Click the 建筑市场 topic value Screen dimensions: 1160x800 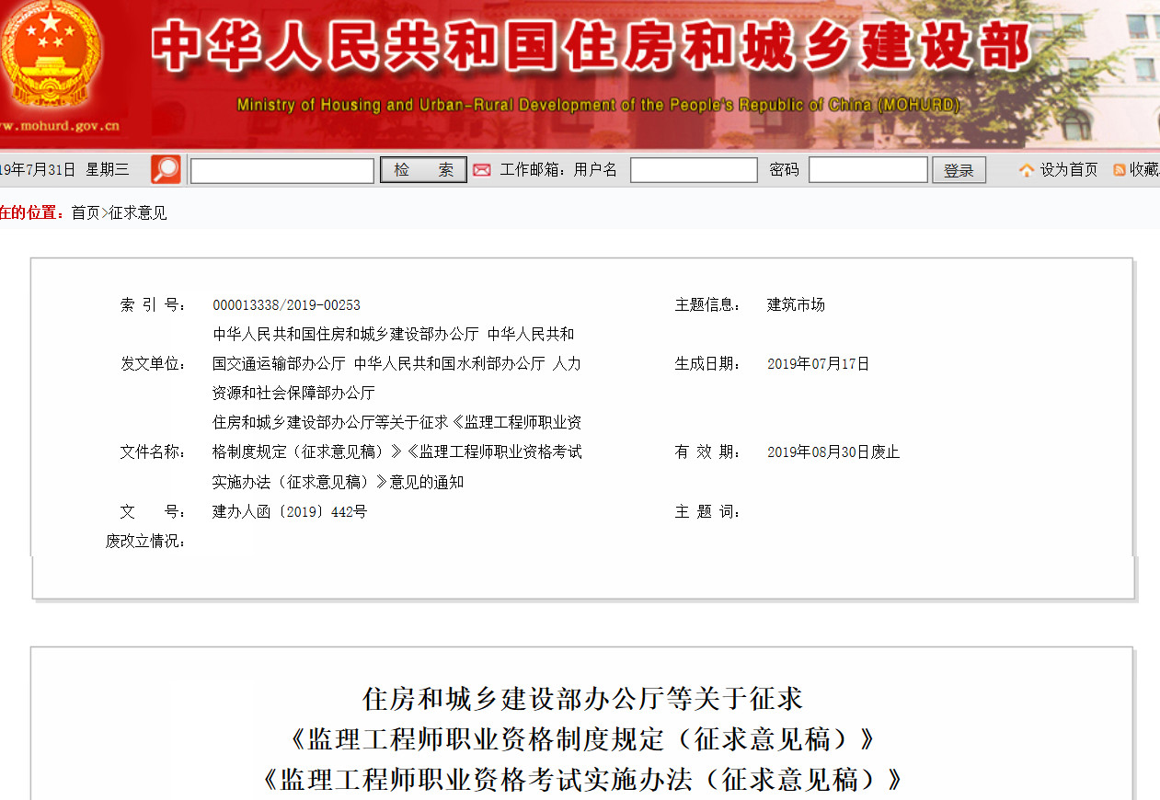796,305
